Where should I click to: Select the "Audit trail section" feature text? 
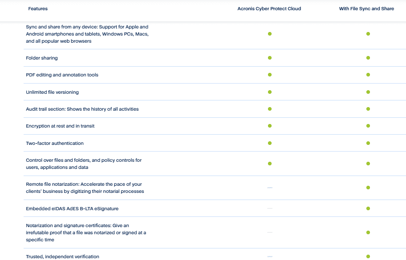pyautogui.click(x=82, y=109)
